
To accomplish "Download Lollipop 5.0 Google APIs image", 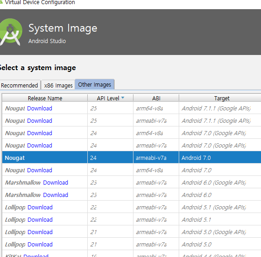I will pos(40,232).
